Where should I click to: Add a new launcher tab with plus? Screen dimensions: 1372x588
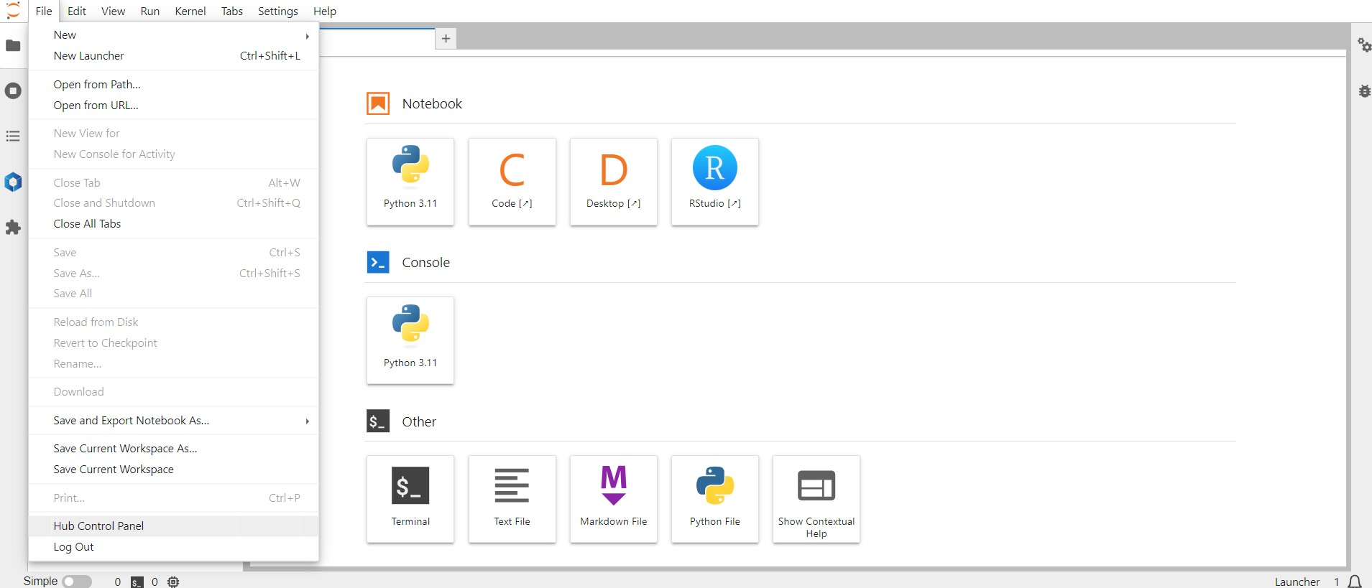click(x=446, y=39)
